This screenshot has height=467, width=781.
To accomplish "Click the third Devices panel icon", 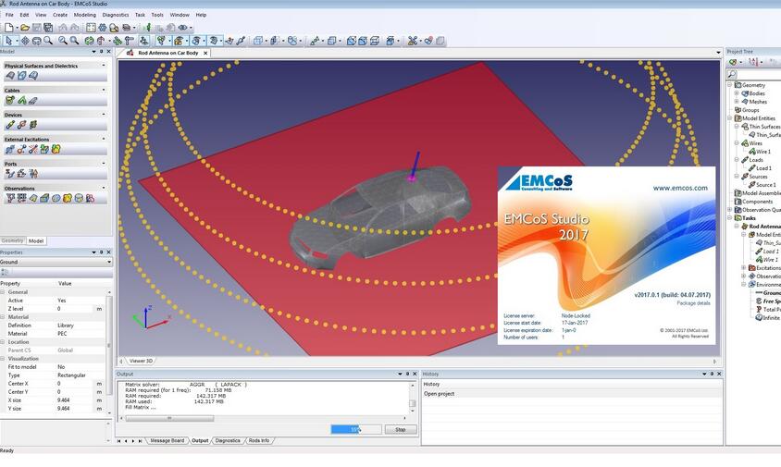I will pyautogui.click(x=33, y=125).
